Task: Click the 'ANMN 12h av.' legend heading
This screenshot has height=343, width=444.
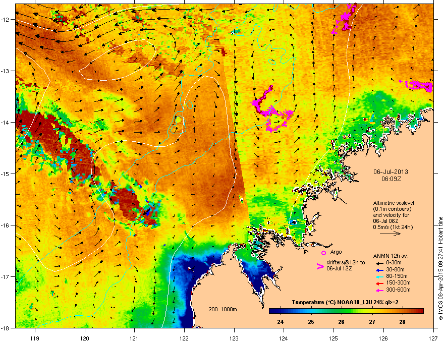Action: click(391, 256)
